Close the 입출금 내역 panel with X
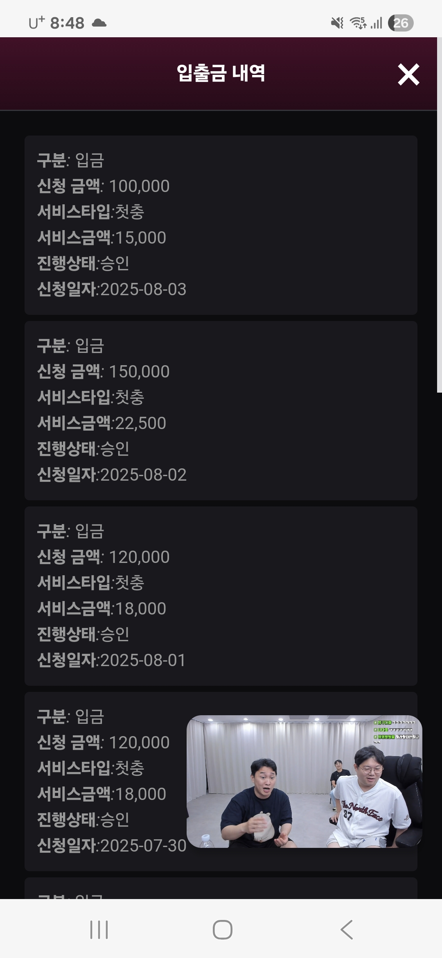 [x=408, y=75]
